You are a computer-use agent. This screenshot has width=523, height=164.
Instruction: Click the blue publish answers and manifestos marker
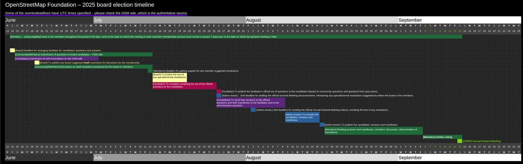(x=322, y=125)
